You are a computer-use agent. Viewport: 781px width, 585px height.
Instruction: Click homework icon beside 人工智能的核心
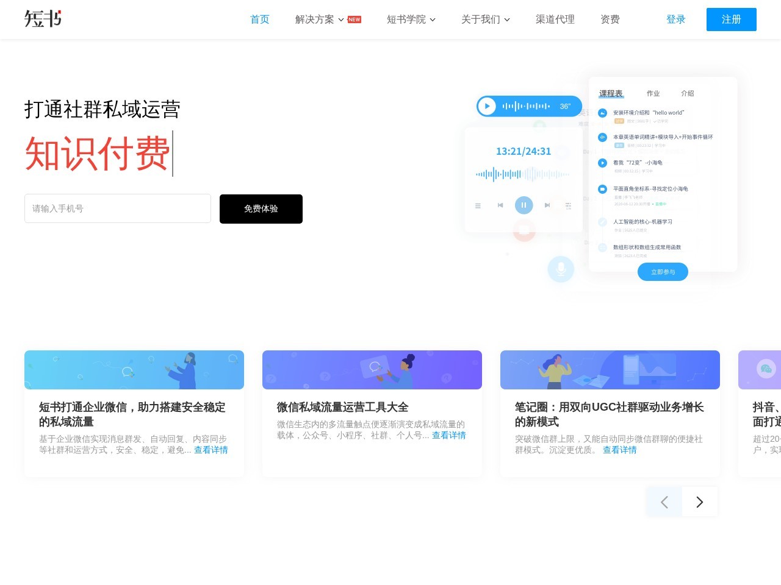[x=602, y=222]
